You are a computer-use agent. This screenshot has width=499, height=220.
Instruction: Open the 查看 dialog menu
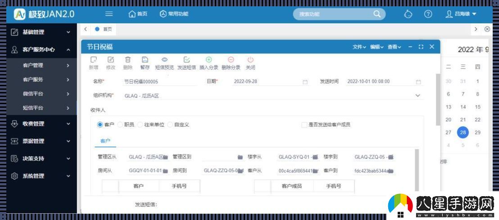[x=394, y=47]
